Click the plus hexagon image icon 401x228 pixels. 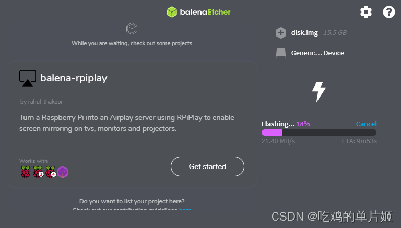[x=281, y=33]
